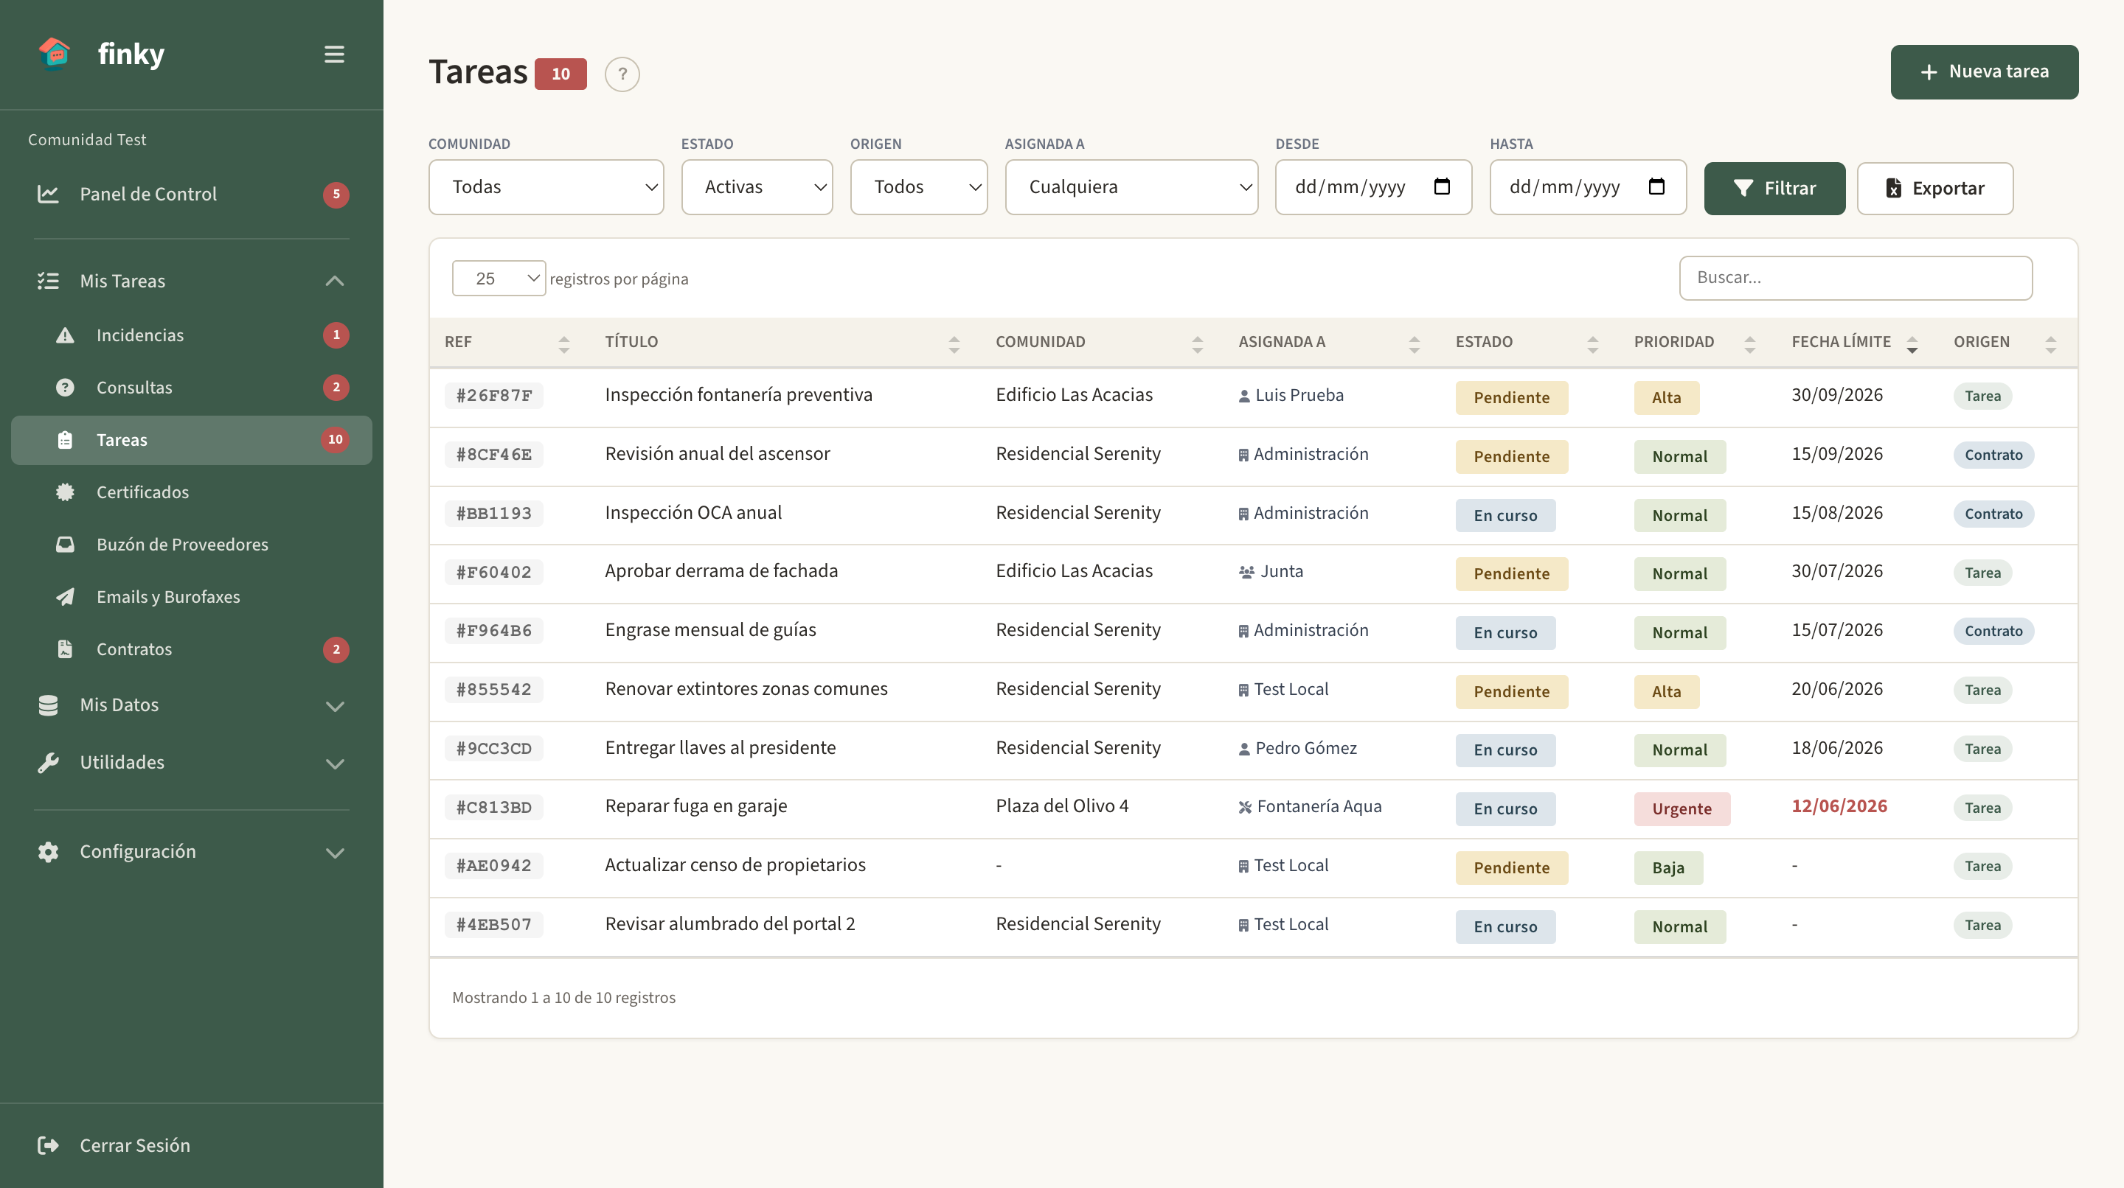Screen dimensions: 2124x1188
Task: Click the Consultas question circle icon
Action: (65, 387)
